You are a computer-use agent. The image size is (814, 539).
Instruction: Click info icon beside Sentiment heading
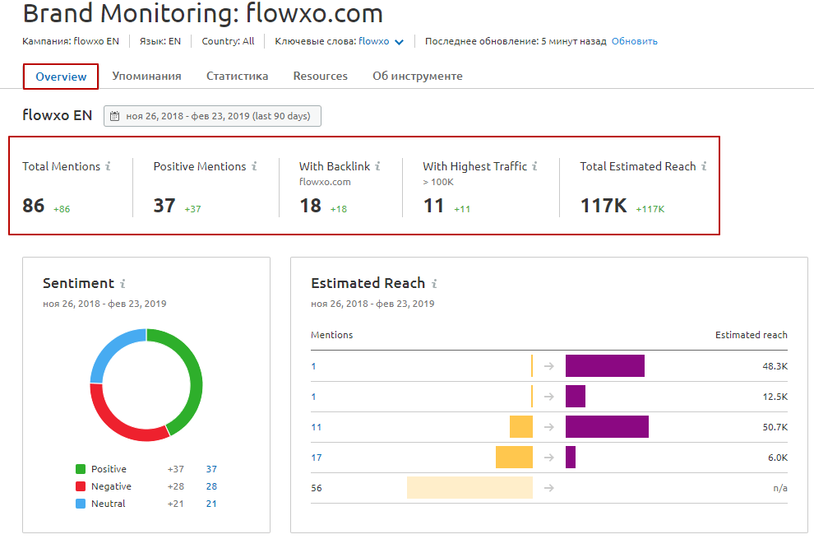tap(123, 284)
